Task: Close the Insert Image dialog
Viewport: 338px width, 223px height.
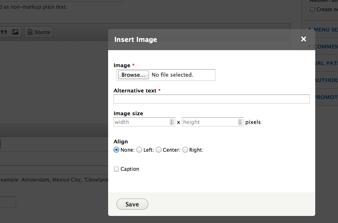Action: (x=304, y=39)
